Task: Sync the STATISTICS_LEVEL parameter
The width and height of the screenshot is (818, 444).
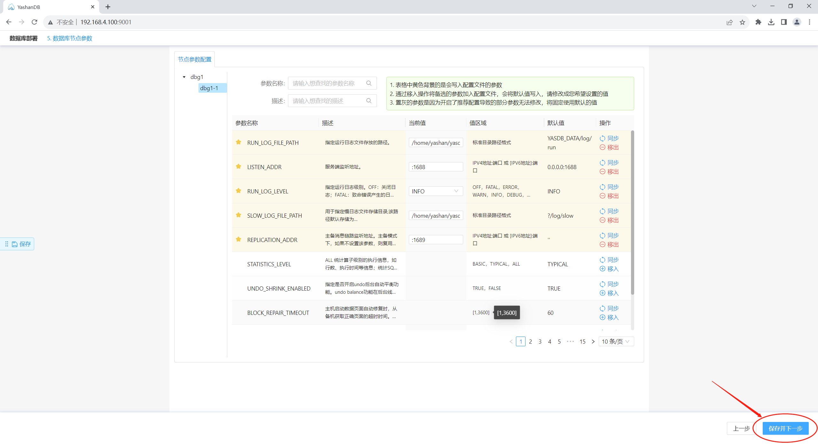Action: (x=609, y=260)
